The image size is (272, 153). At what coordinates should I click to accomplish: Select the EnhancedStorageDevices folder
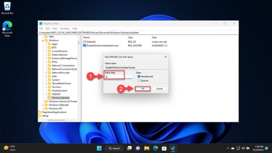(63, 58)
